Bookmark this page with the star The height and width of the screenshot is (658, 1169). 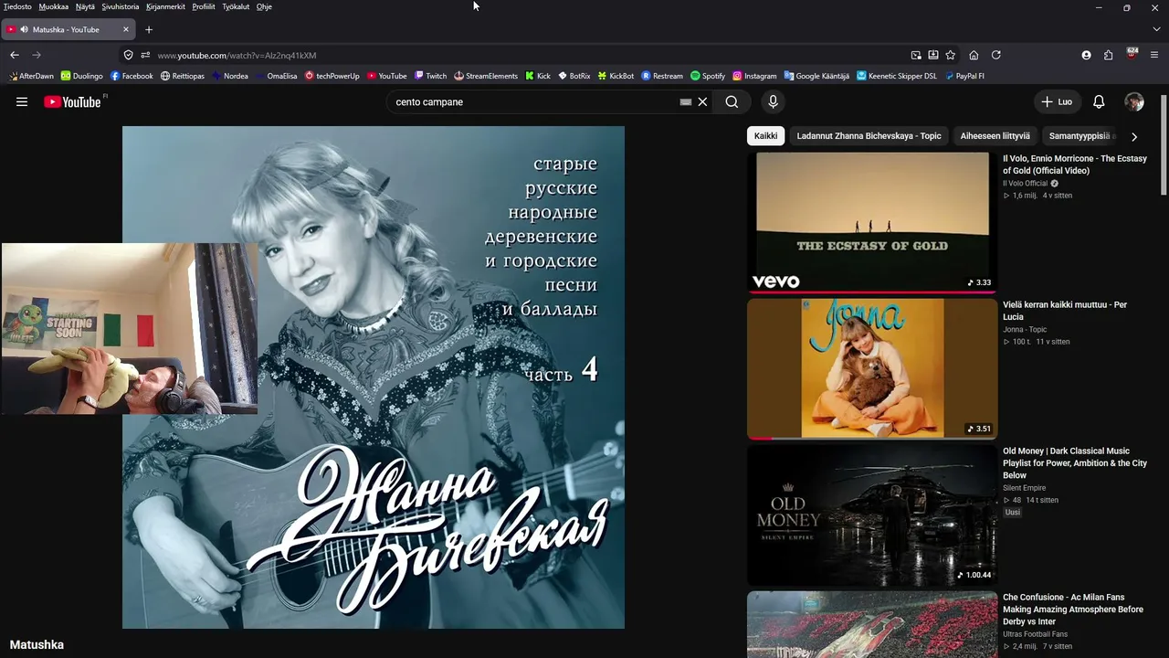951,55
